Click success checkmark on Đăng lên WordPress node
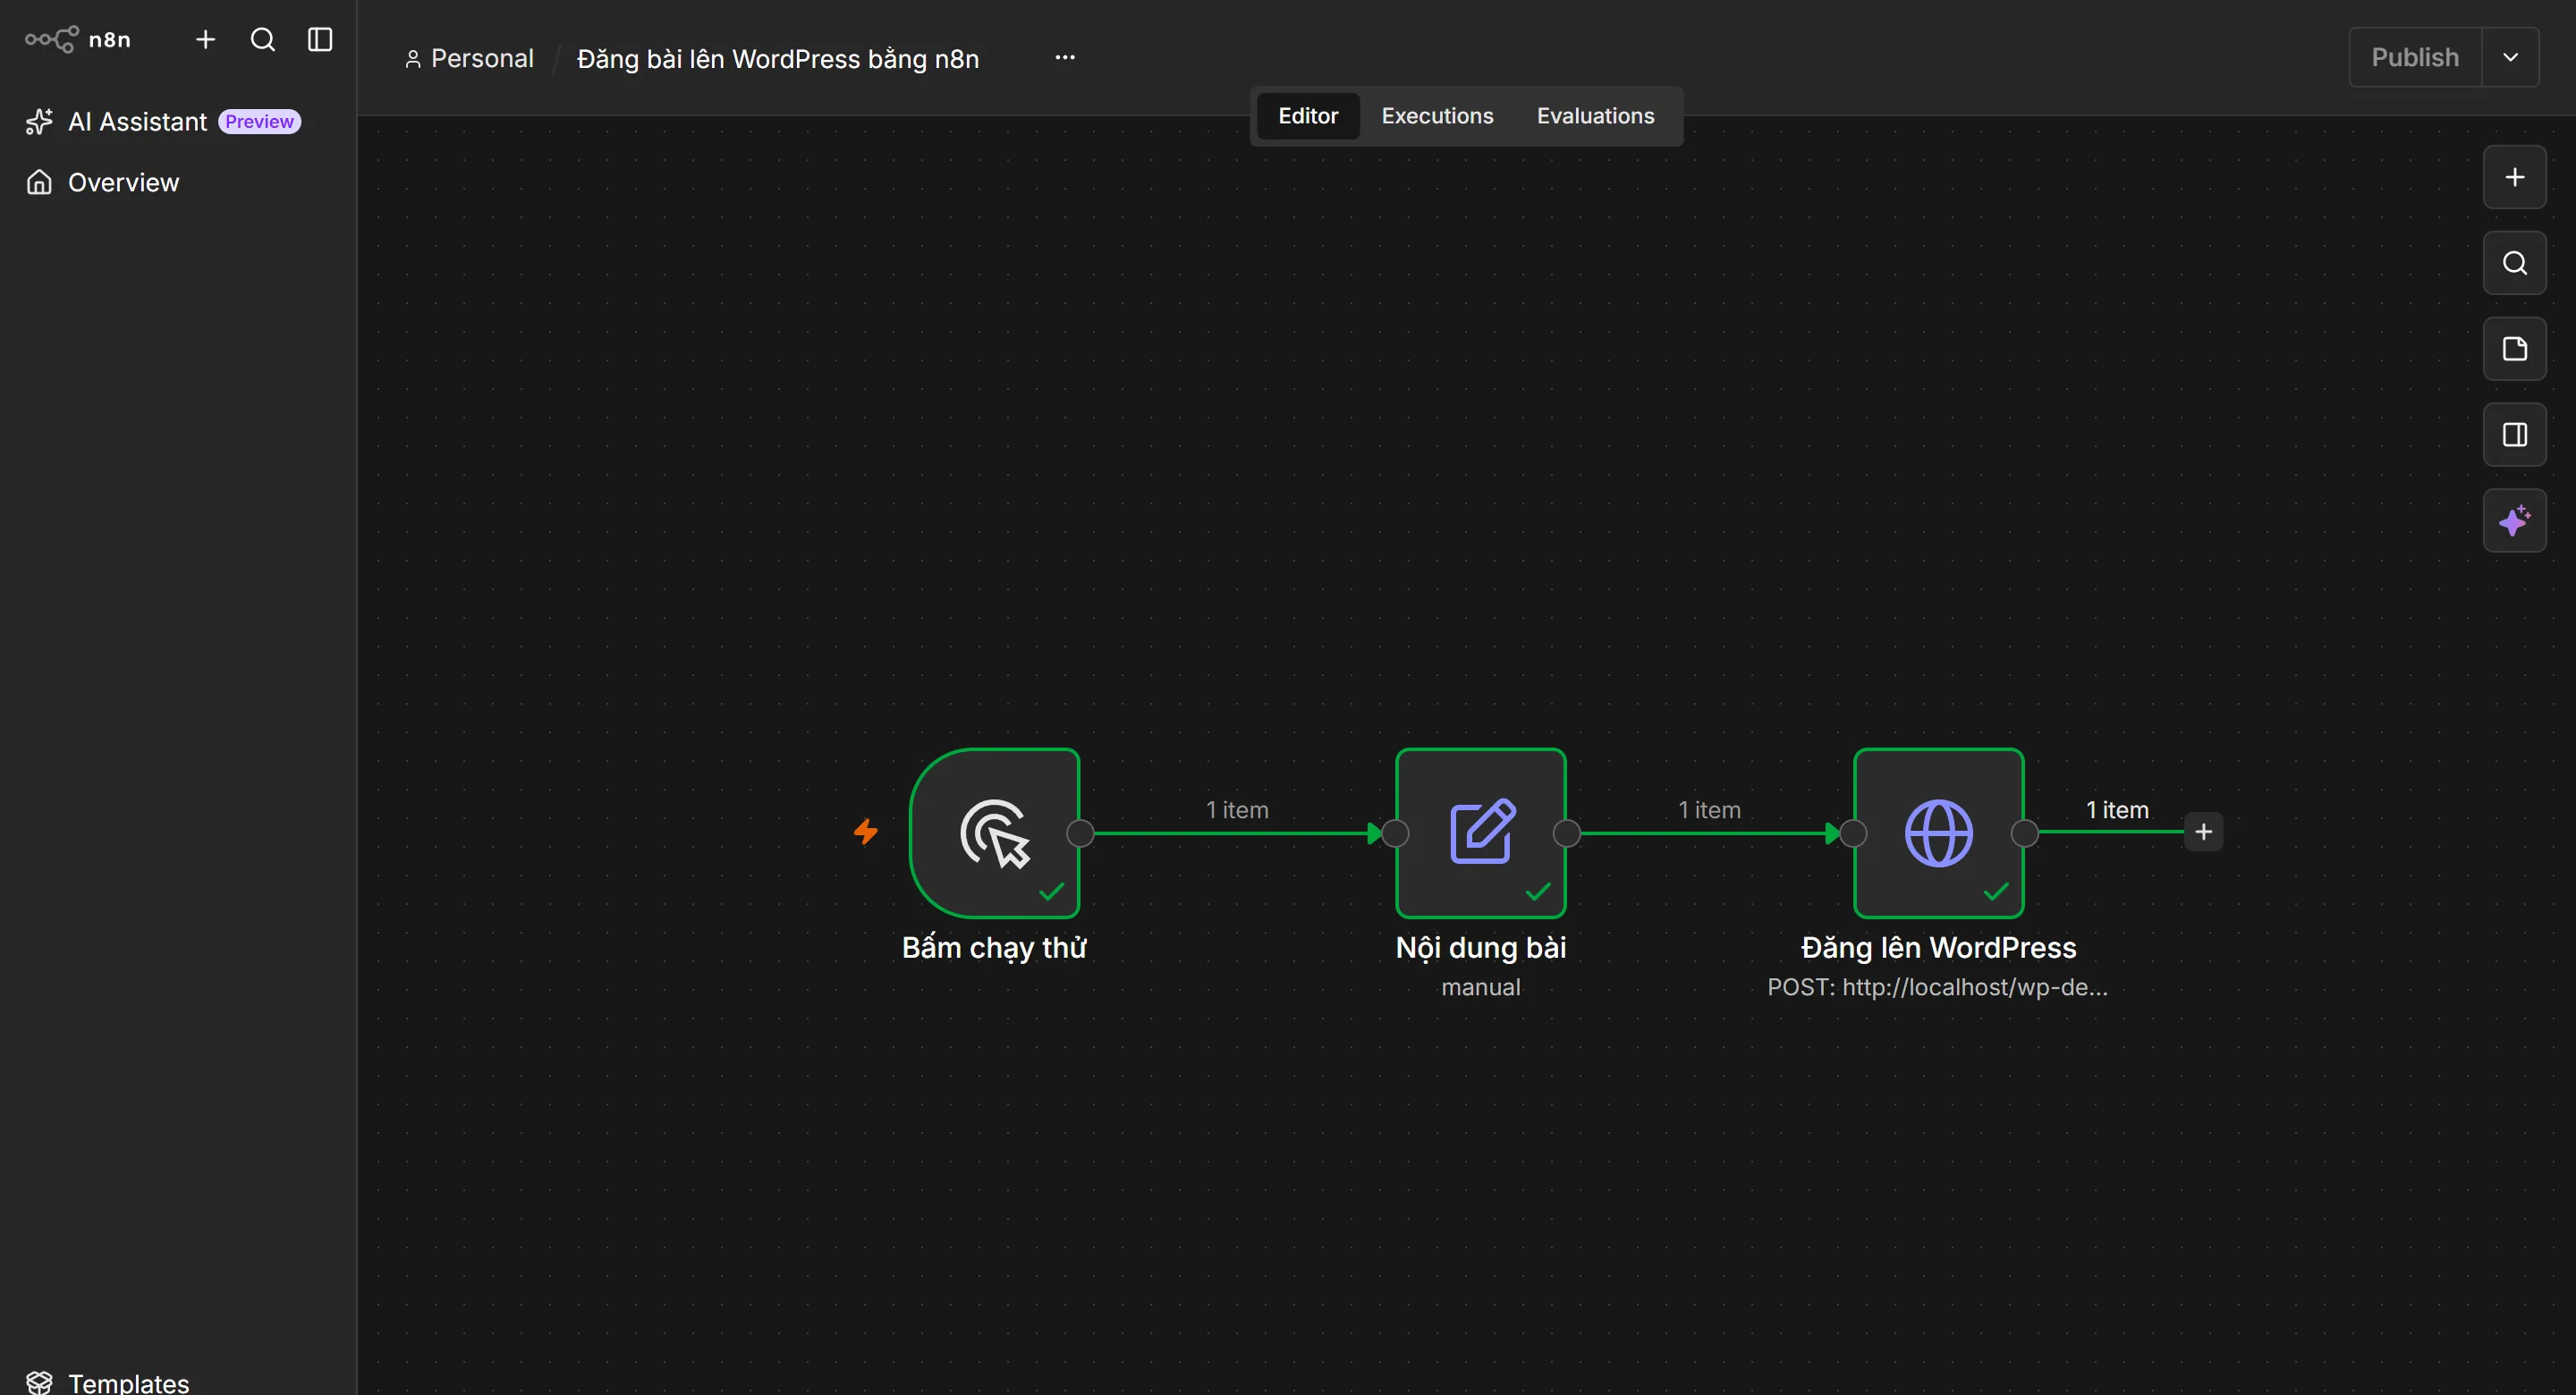The image size is (2576, 1395). (x=1997, y=891)
